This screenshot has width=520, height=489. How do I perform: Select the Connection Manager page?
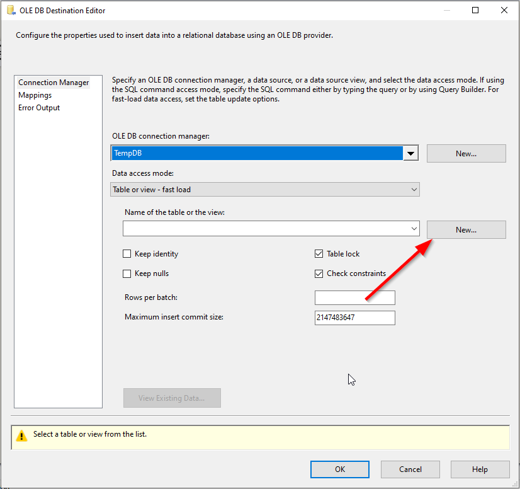(x=54, y=83)
